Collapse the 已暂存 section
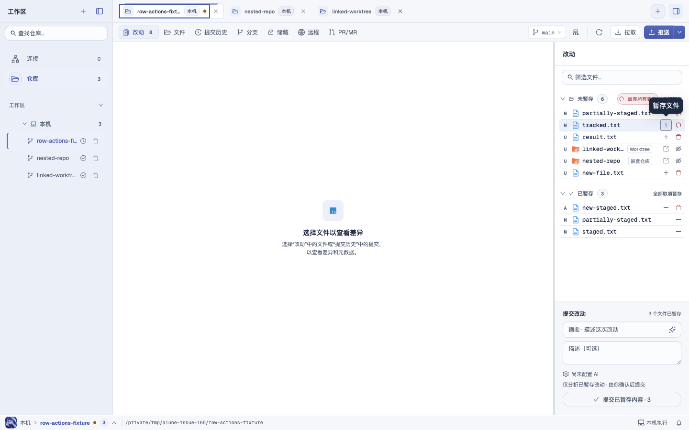The image size is (689, 430). coord(563,193)
